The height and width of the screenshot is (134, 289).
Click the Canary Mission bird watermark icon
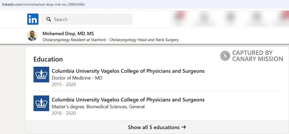(225, 56)
